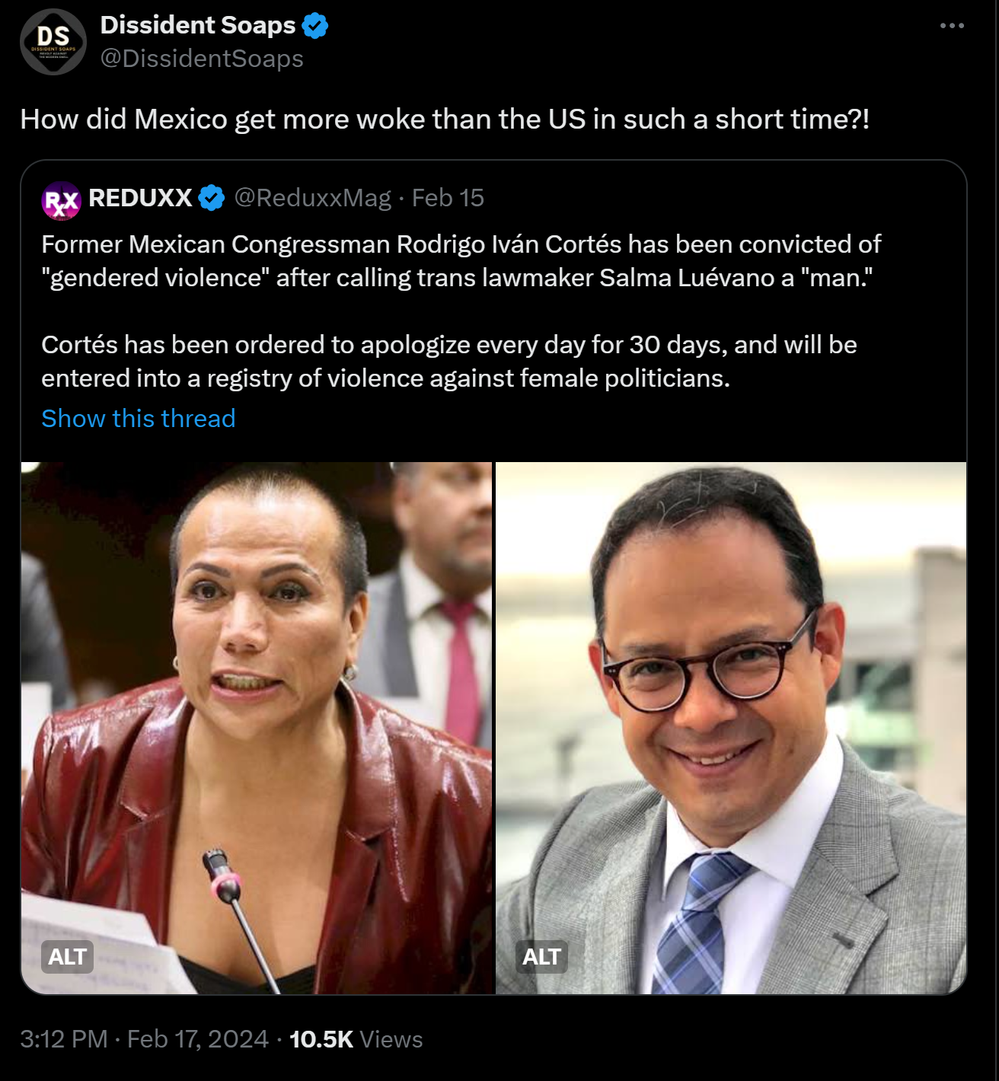Click the main tweet text about Mexico
Viewport: 999px width, 1081px height.
coord(445,120)
